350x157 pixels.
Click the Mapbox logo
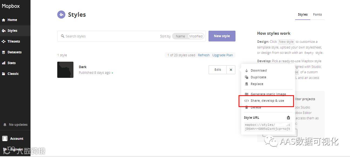click(11, 6)
